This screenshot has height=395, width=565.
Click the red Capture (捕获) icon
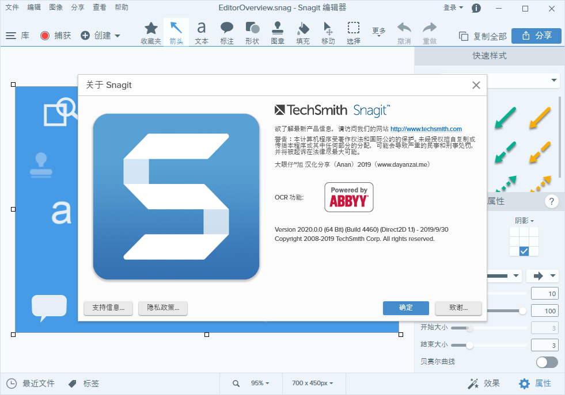tap(45, 34)
